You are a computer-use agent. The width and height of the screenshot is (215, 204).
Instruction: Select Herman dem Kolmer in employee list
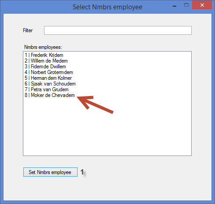(x=48, y=78)
